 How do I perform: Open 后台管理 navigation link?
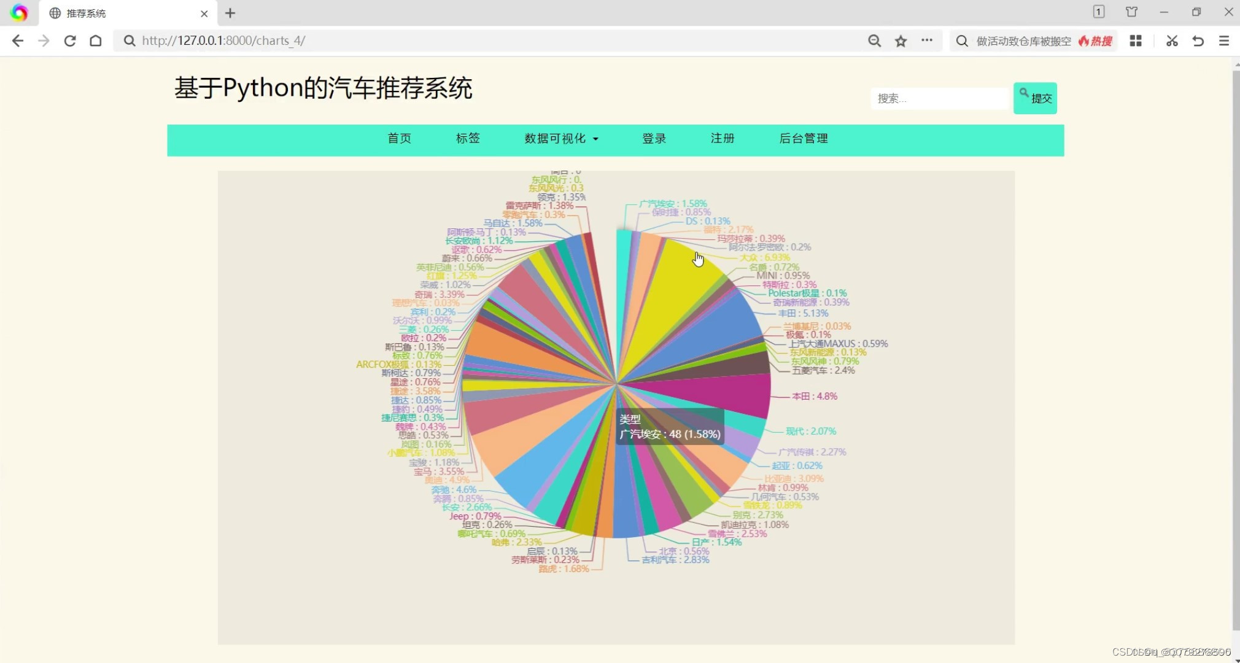click(x=804, y=139)
